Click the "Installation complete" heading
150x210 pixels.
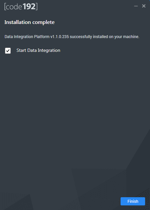coord(29,22)
